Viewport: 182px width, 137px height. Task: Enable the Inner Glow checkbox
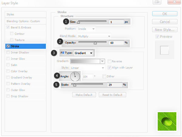(x=8, y=59)
